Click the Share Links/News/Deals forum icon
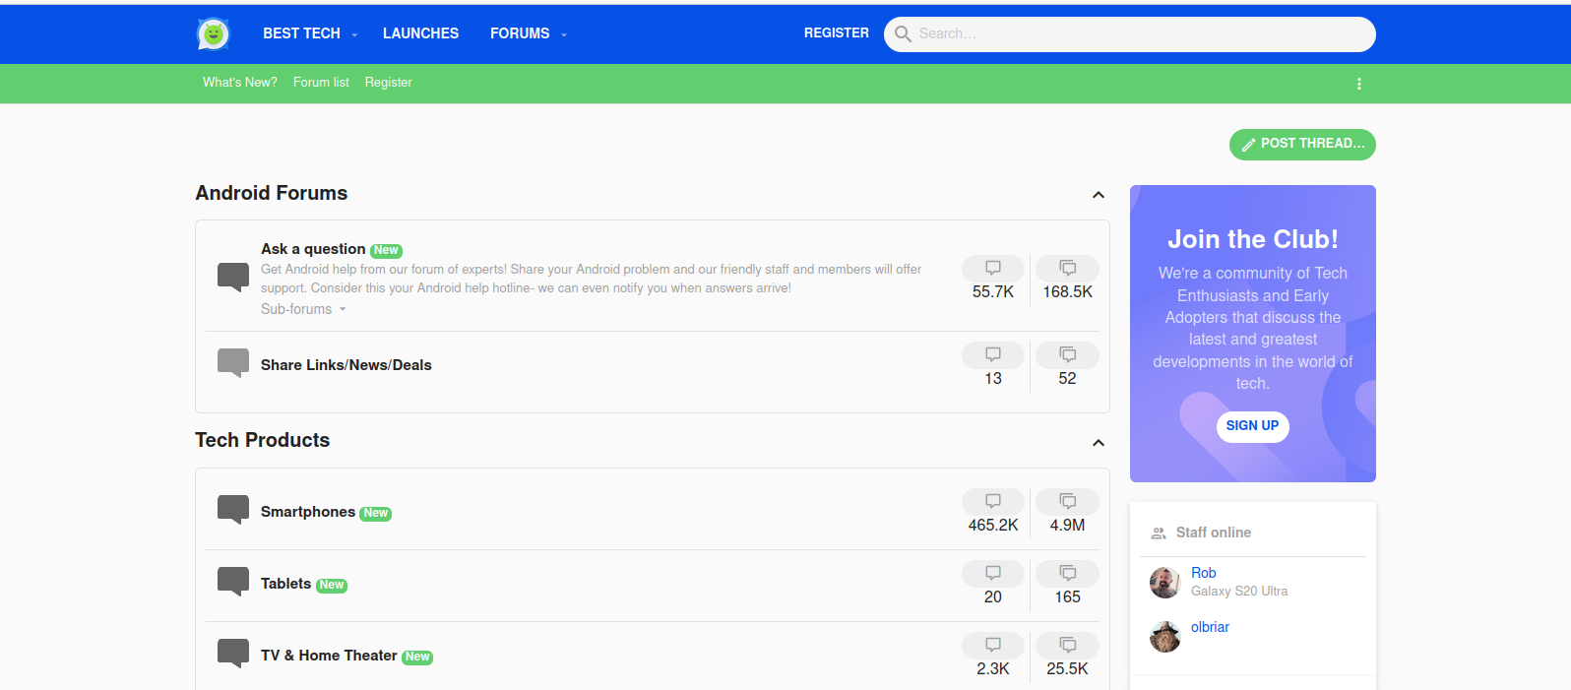The height and width of the screenshot is (690, 1571). click(x=233, y=362)
